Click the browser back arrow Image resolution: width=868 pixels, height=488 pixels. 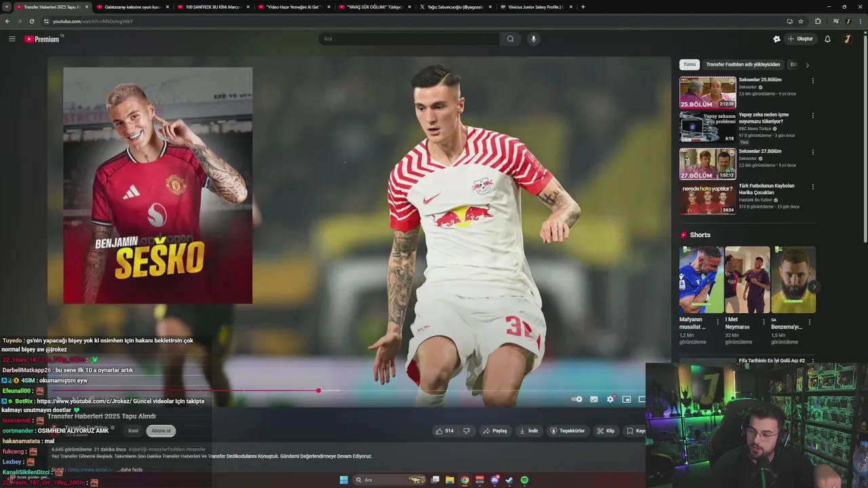coord(7,21)
